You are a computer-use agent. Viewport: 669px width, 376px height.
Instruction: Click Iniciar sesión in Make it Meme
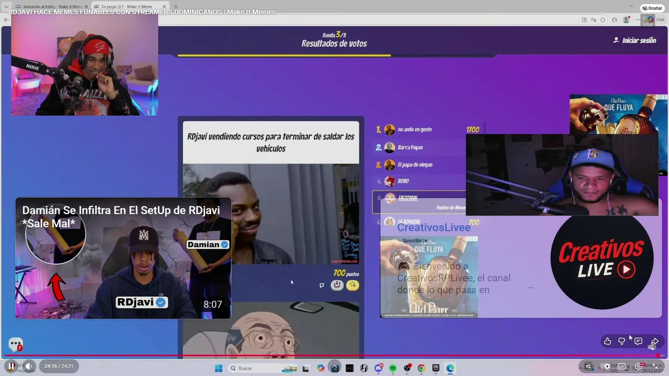tap(635, 40)
